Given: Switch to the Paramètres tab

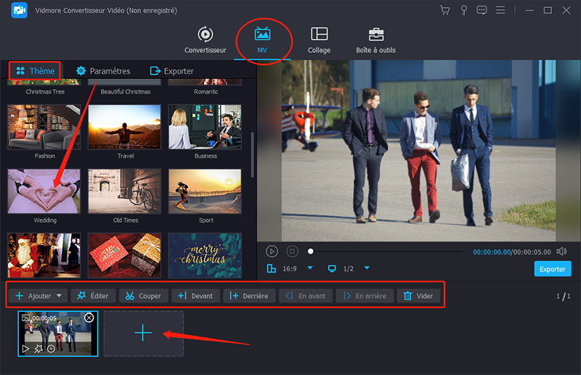Looking at the screenshot, I should pyautogui.click(x=103, y=71).
